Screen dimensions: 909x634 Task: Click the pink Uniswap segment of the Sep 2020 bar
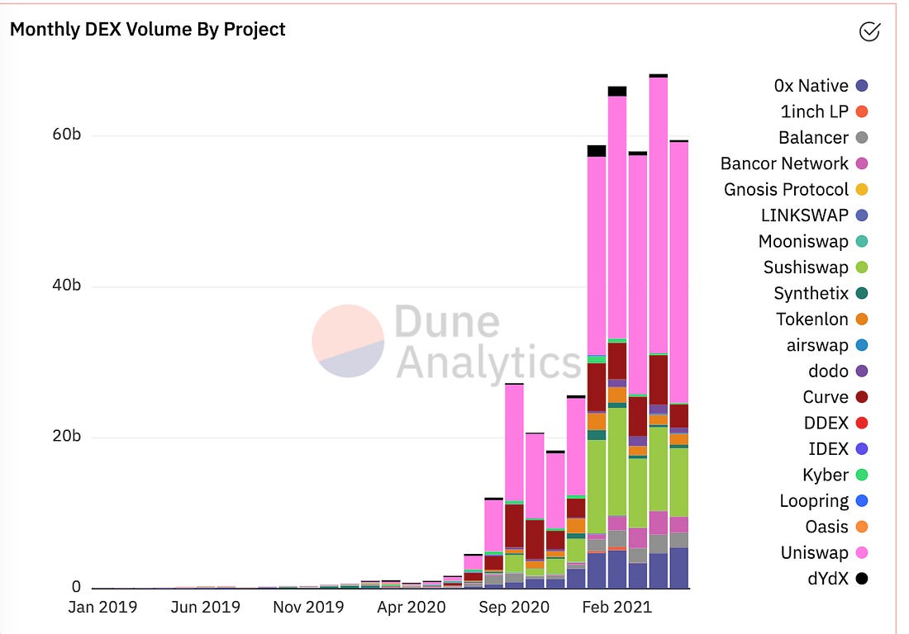tap(514, 443)
